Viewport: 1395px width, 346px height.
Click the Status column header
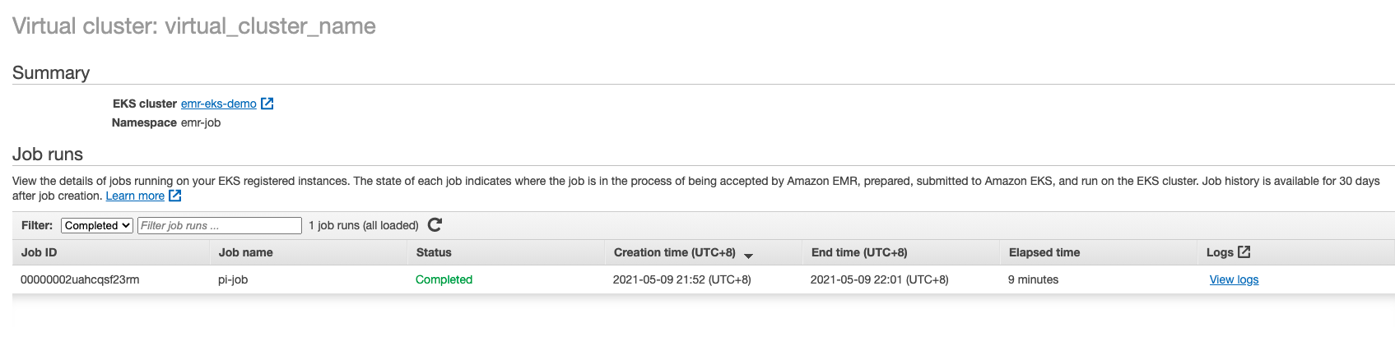click(434, 252)
